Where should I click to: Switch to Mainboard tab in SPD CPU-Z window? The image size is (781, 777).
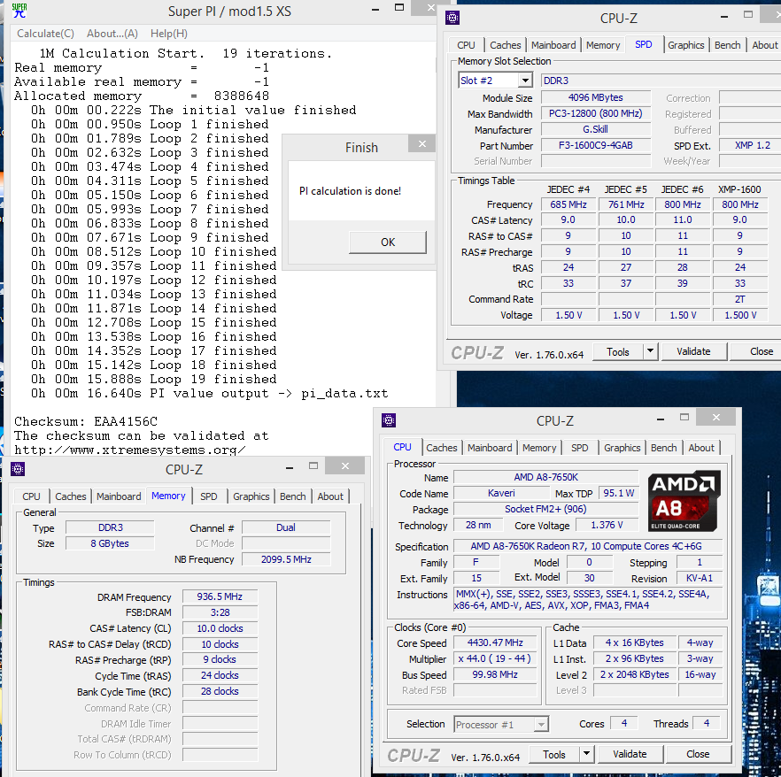tap(553, 45)
